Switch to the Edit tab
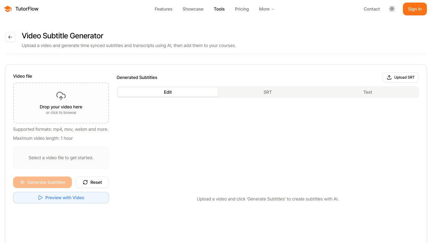Screen dimensions: 432x243 tap(168, 92)
